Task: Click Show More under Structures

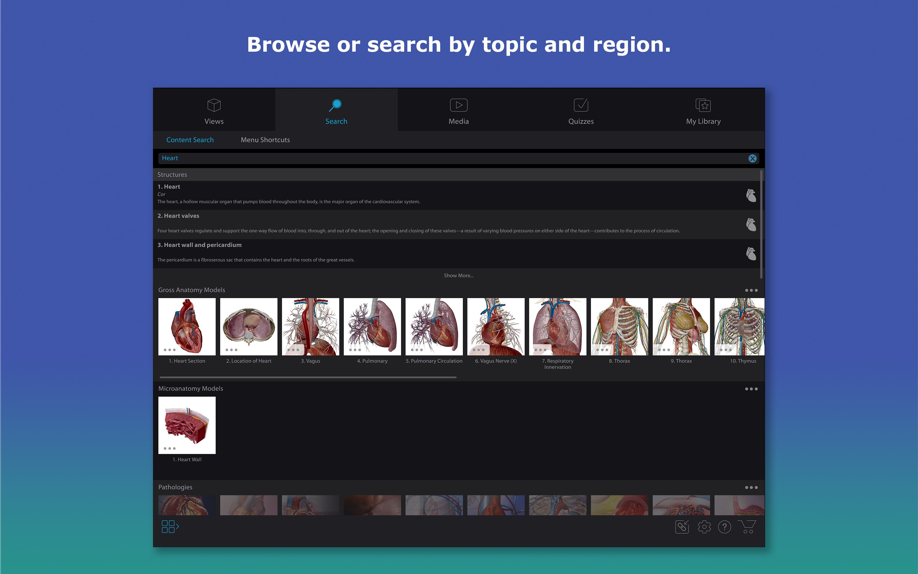Action: [x=458, y=275]
